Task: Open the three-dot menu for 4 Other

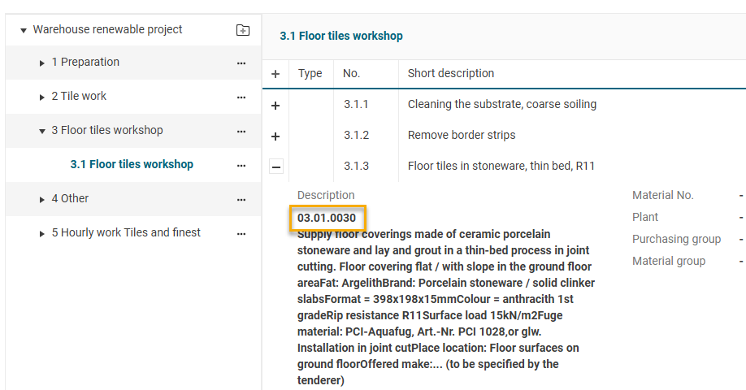Action: tap(241, 199)
